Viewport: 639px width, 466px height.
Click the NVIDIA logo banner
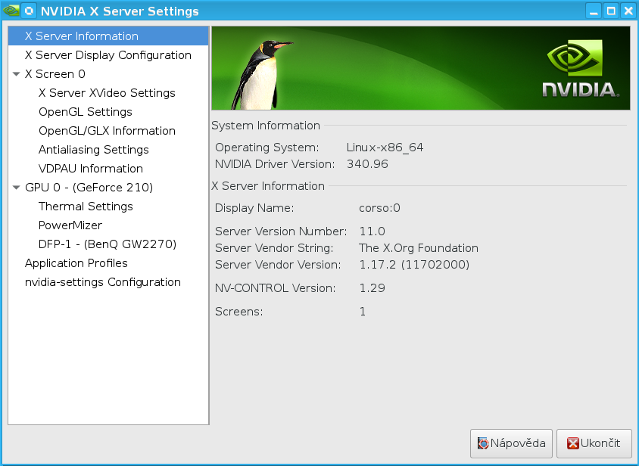[420, 69]
